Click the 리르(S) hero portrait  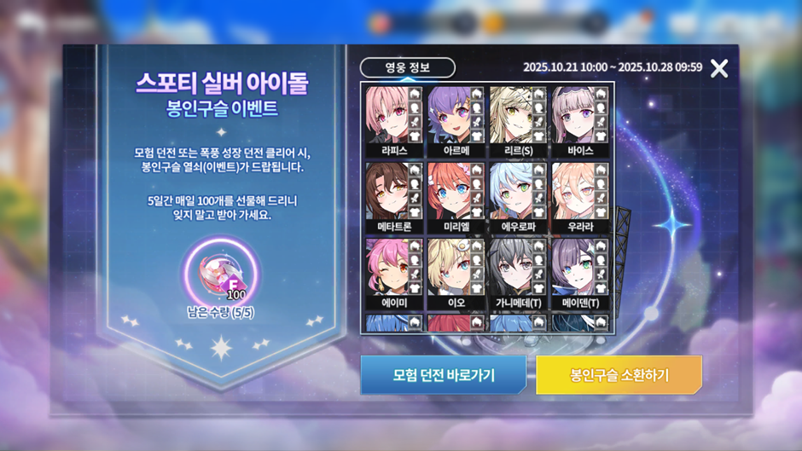pyautogui.click(x=518, y=122)
